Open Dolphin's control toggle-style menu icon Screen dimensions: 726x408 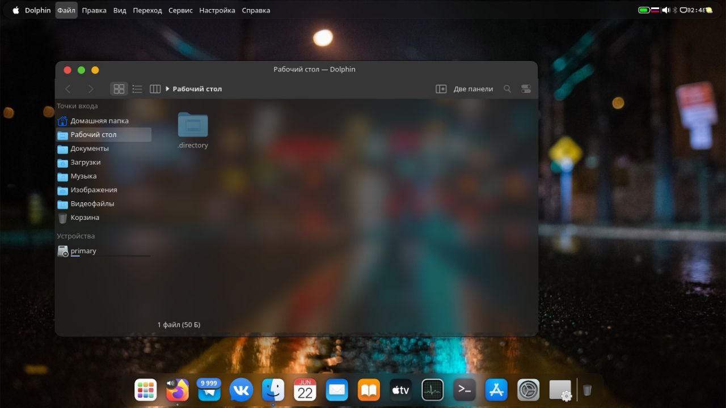[x=526, y=89]
